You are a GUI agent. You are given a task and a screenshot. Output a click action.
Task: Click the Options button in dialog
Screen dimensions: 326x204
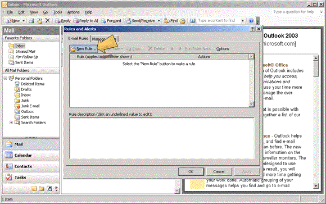(x=223, y=49)
